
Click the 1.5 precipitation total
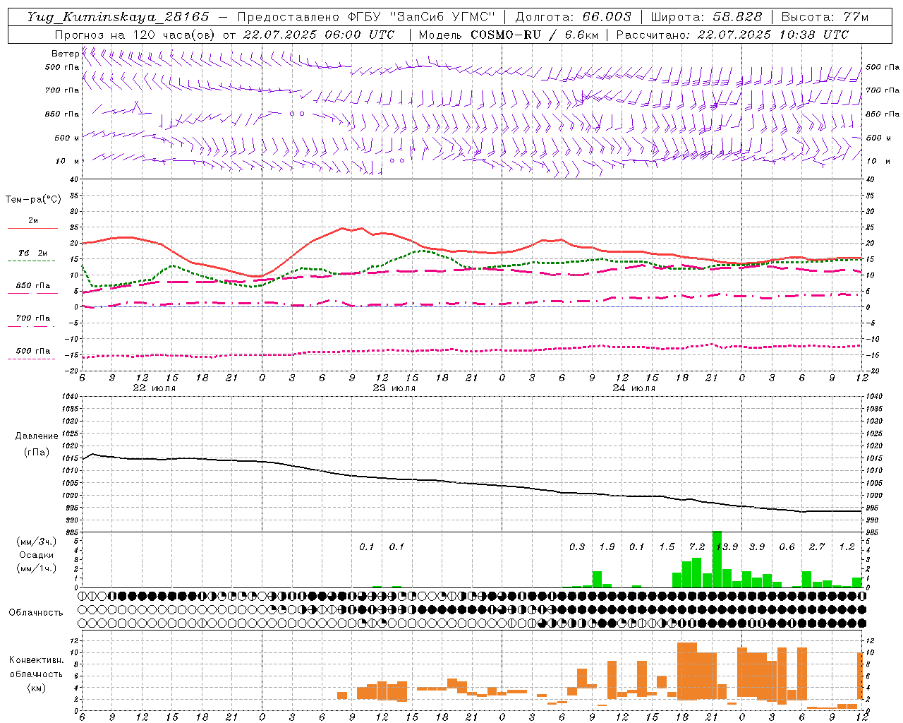pyautogui.click(x=667, y=546)
